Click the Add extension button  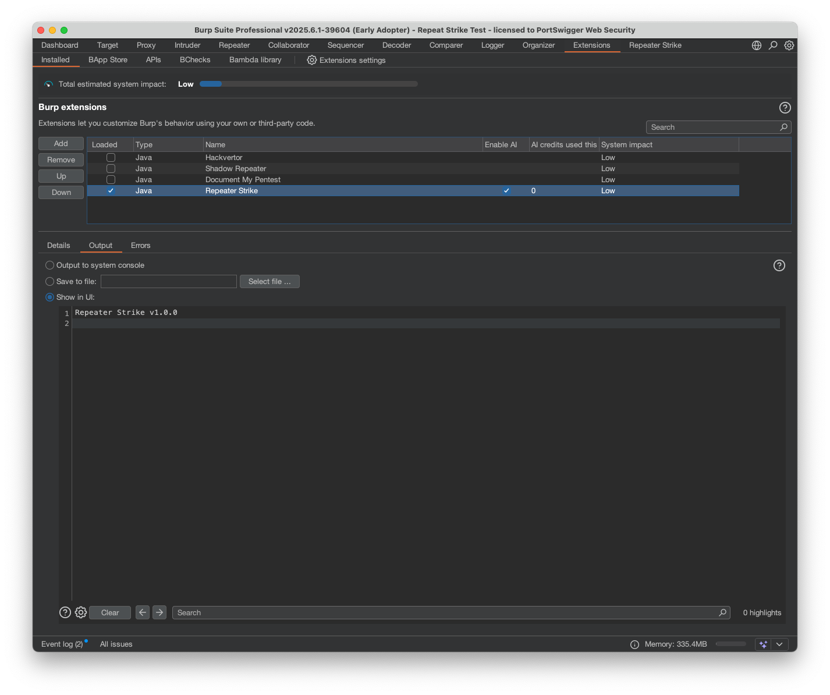61,144
